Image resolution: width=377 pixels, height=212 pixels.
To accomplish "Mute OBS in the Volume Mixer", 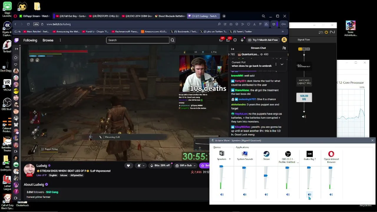I will pyautogui.click(x=288, y=195).
